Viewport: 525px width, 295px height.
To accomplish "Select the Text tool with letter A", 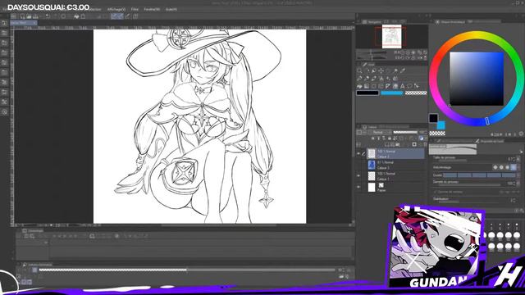I will click(402, 86).
